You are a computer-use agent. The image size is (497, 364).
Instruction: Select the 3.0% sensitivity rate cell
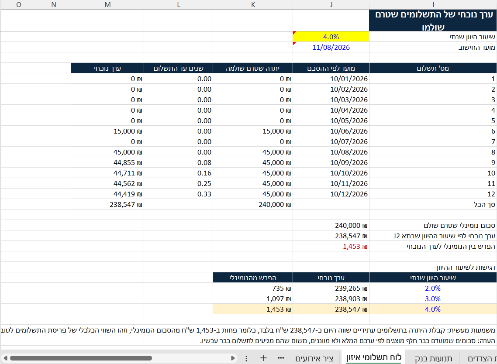[433, 299]
